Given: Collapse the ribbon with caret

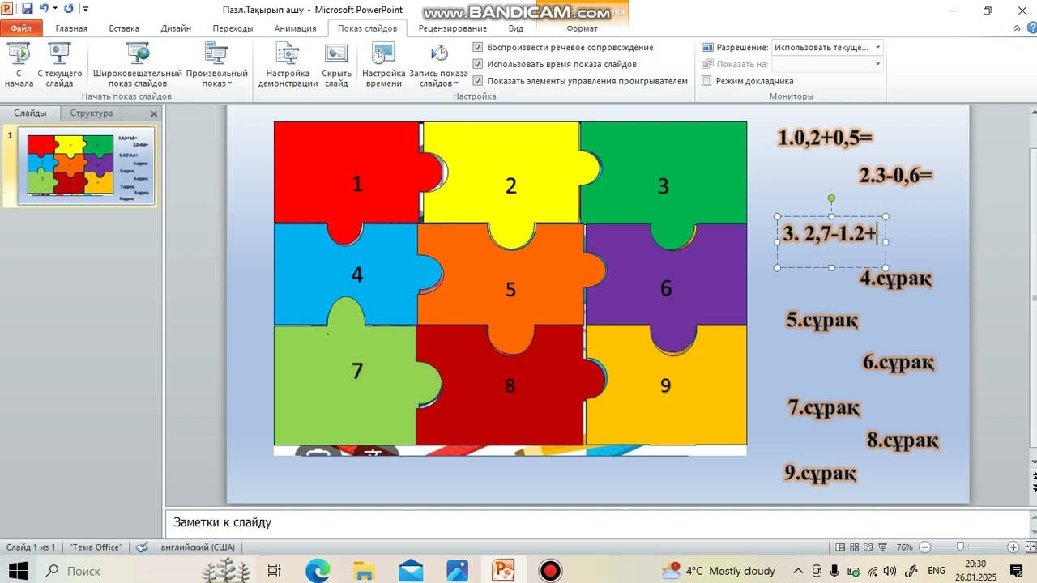Looking at the screenshot, I should 1017,28.
